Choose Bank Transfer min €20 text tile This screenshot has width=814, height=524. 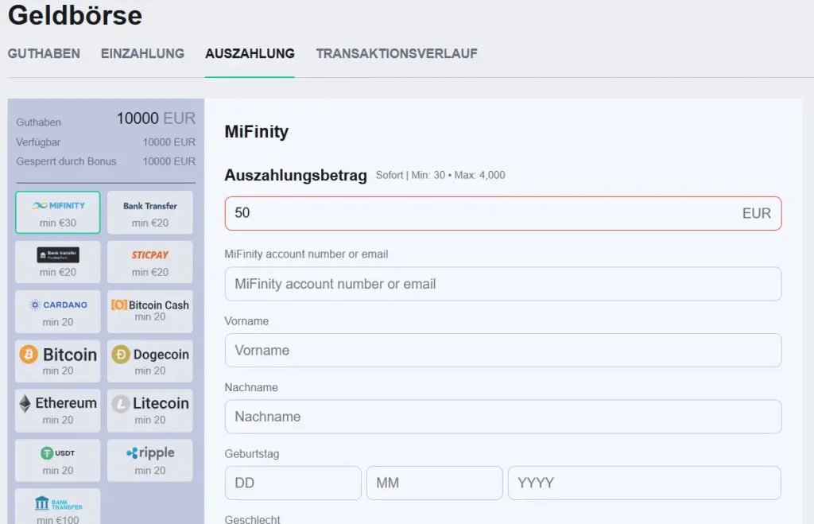click(x=150, y=212)
